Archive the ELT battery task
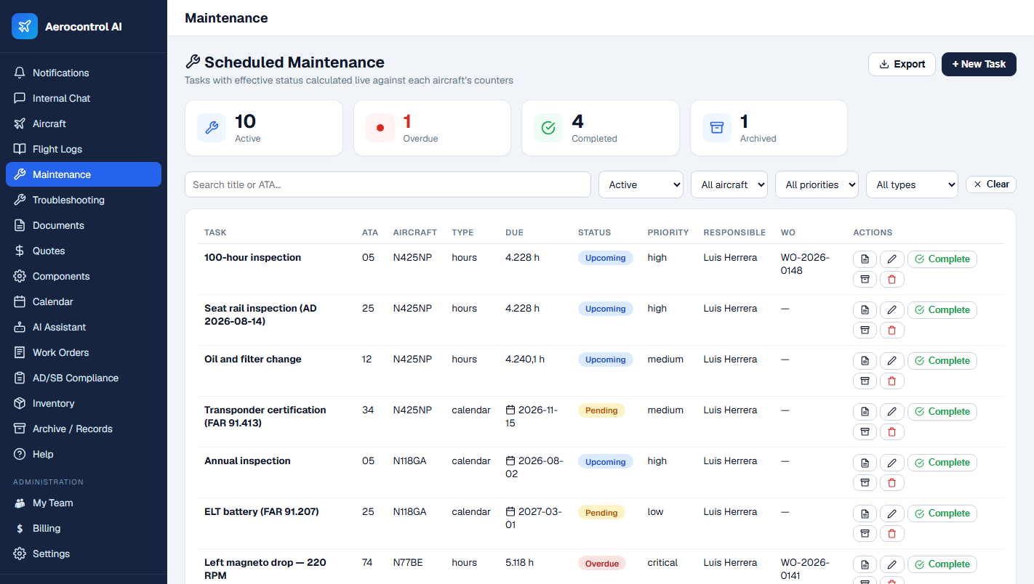This screenshot has width=1034, height=584. click(x=865, y=533)
